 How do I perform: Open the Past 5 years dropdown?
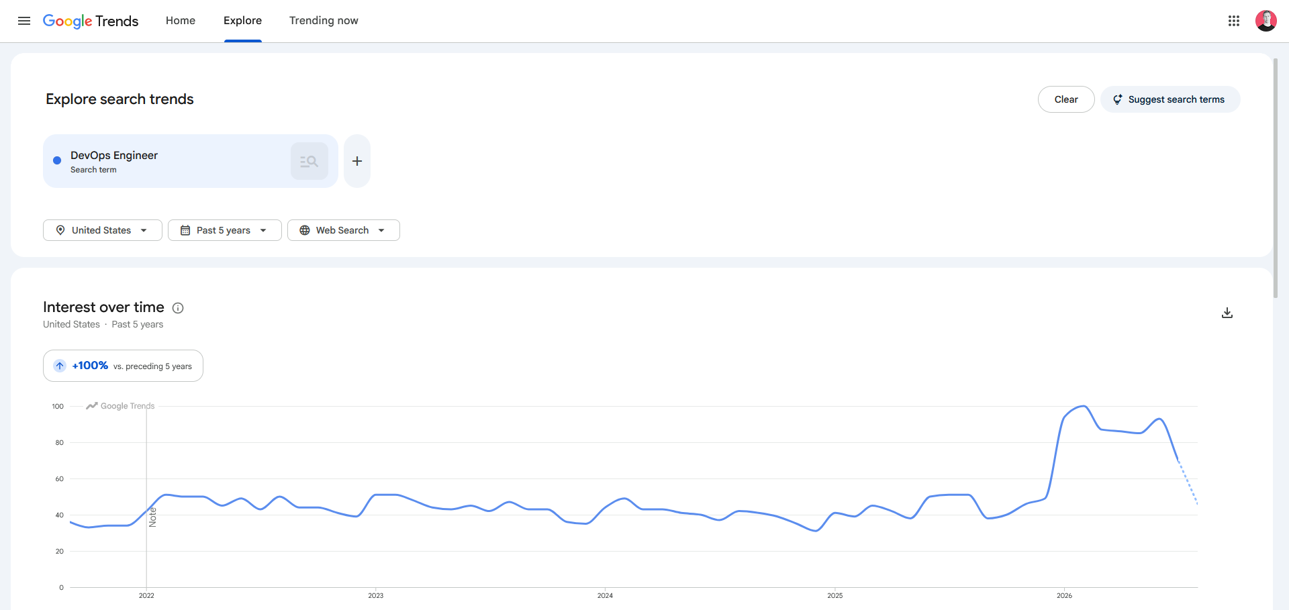pyautogui.click(x=225, y=230)
